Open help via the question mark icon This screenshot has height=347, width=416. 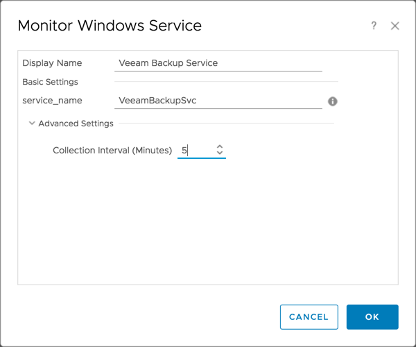pos(374,26)
